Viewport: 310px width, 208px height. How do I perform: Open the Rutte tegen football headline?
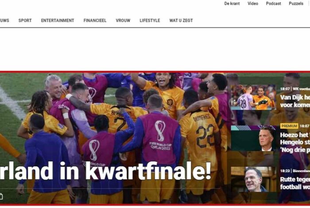click(295, 183)
